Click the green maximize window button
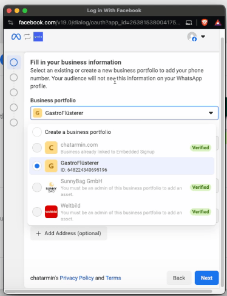Viewport: 227px width, 296px height. coord(25,10)
